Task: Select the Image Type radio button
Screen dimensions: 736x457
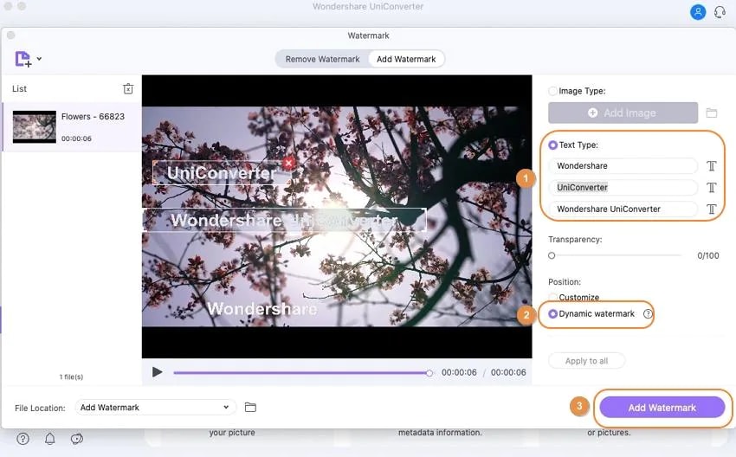Action: (x=553, y=91)
